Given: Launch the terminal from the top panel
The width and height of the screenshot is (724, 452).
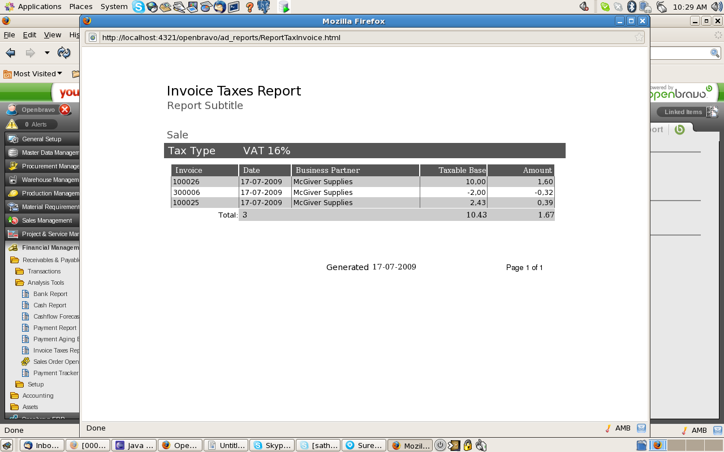Looking at the screenshot, I should (x=234, y=7).
